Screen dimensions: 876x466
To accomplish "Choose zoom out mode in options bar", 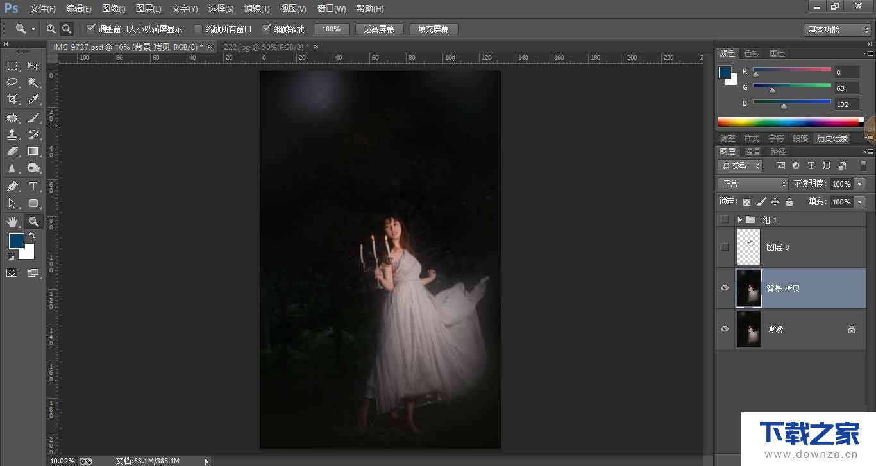I will [66, 29].
